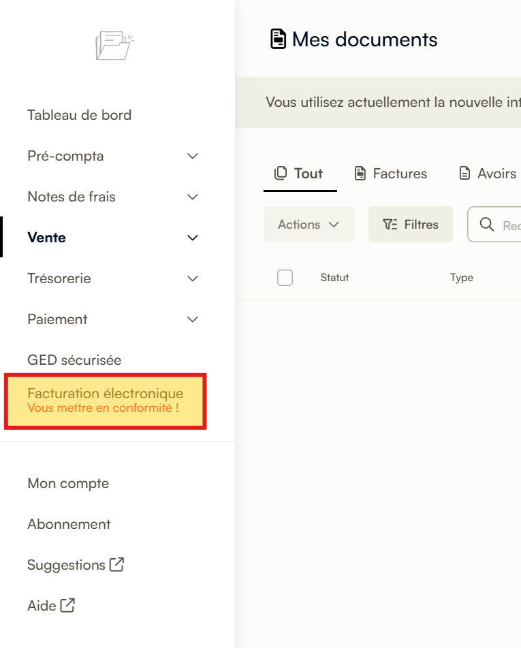Click into the search input field
The width and height of the screenshot is (521, 648).
click(494, 225)
